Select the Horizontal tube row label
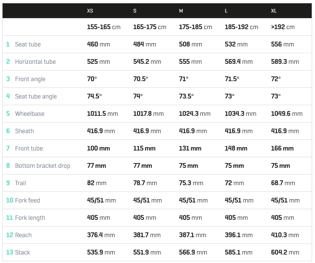This screenshot has width=315, height=263. click(35, 62)
